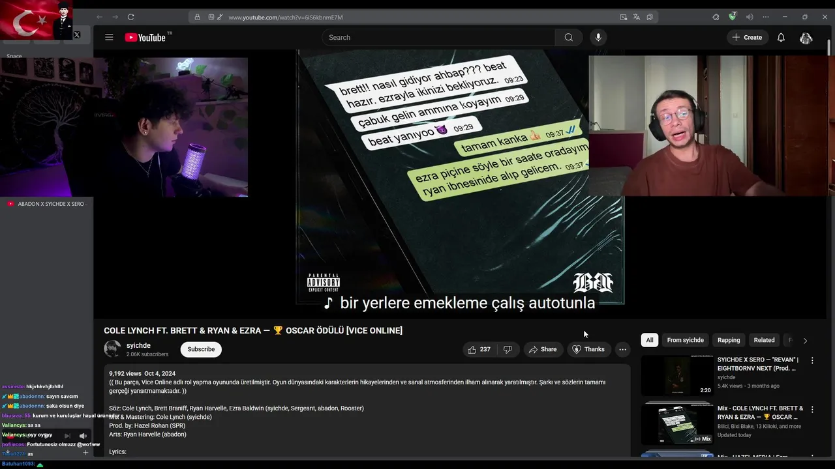Image resolution: width=835 pixels, height=469 pixels.
Task: Open the syichde channel name link
Action: (x=138, y=345)
